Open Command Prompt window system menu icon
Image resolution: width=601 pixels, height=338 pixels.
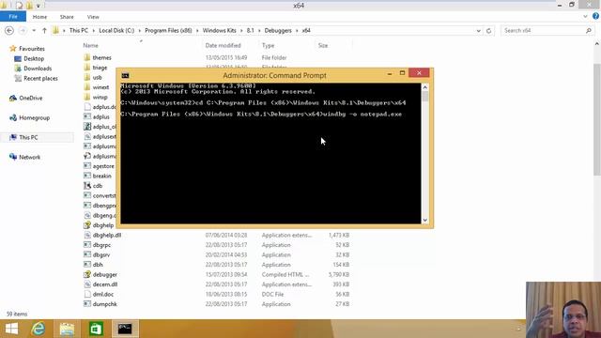(x=125, y=75)
